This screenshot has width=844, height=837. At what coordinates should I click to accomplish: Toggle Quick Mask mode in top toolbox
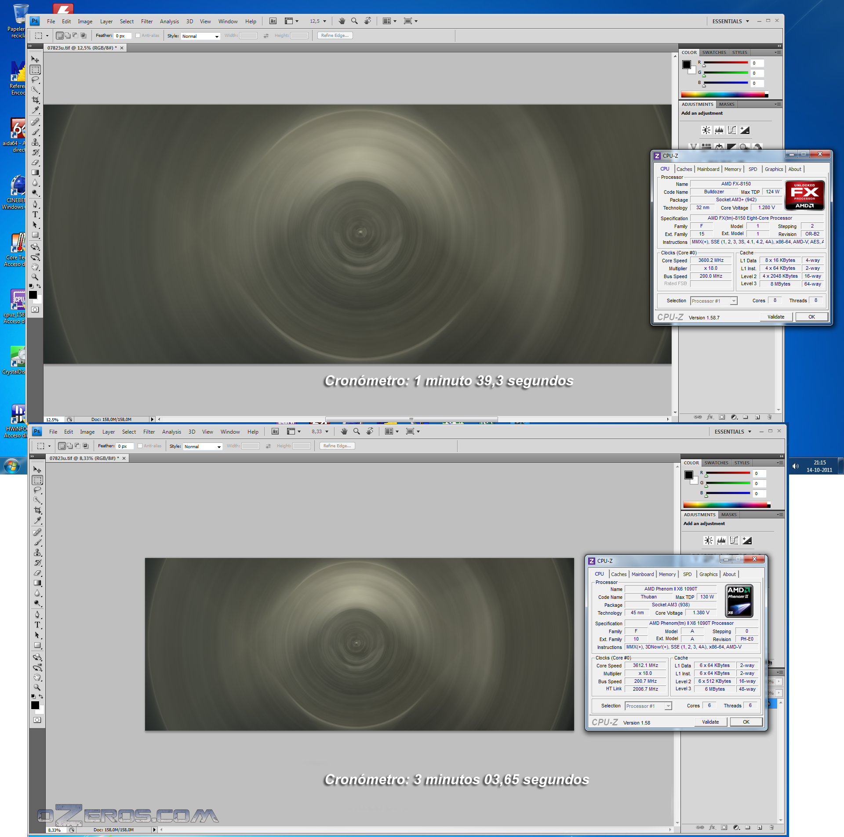pyautogui.click(x=35, y=310)
